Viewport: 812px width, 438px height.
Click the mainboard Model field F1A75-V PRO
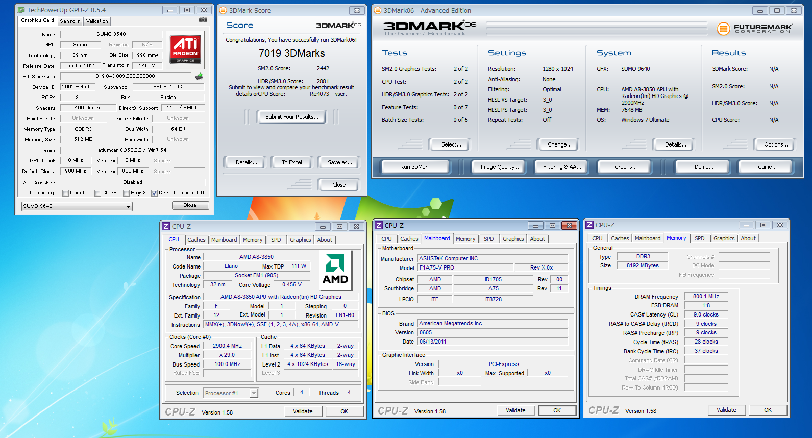pos(465,267)
